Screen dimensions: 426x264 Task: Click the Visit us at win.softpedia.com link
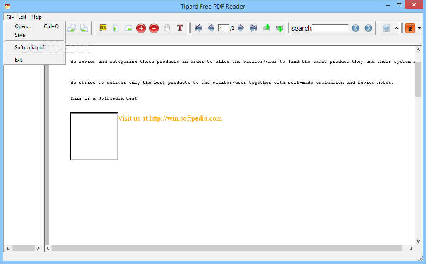click(170, 119)
